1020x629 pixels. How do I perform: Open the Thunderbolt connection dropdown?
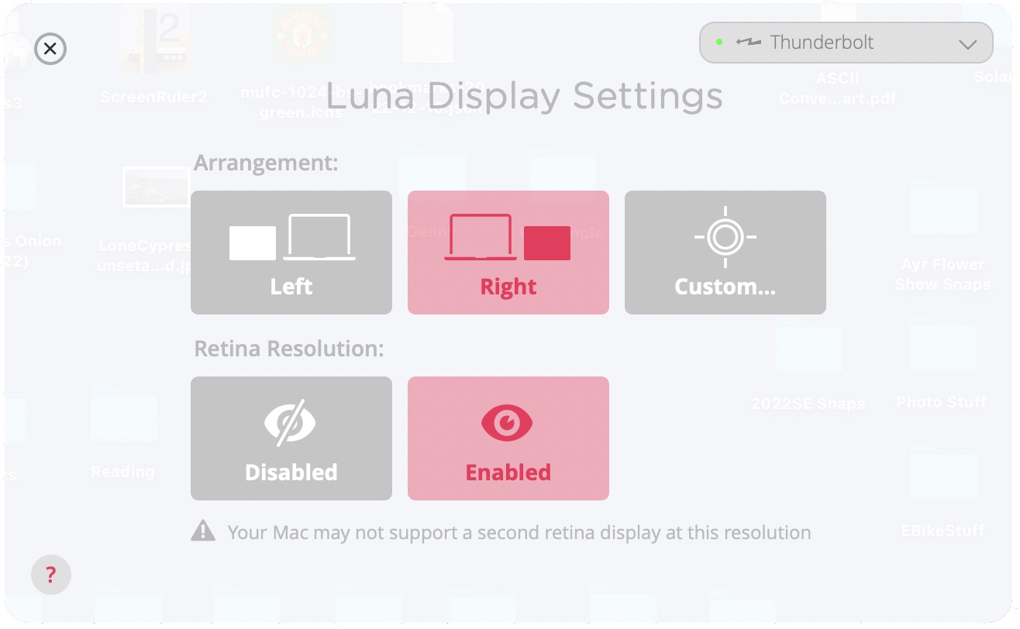(846, 43)
